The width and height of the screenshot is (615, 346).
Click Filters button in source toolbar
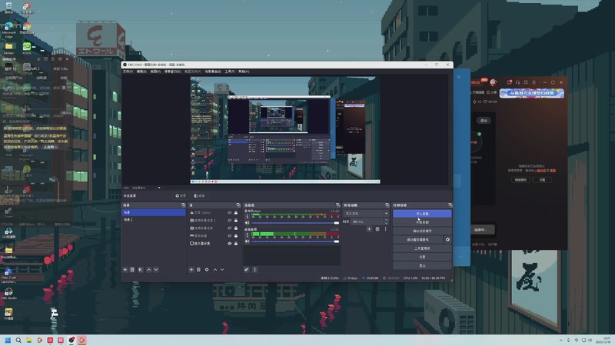[x=199, y=196]
